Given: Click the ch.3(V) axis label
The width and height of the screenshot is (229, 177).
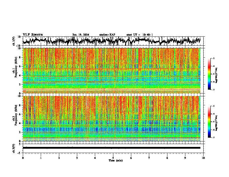Looking at the screenshot, I should [x=14, y=148].
